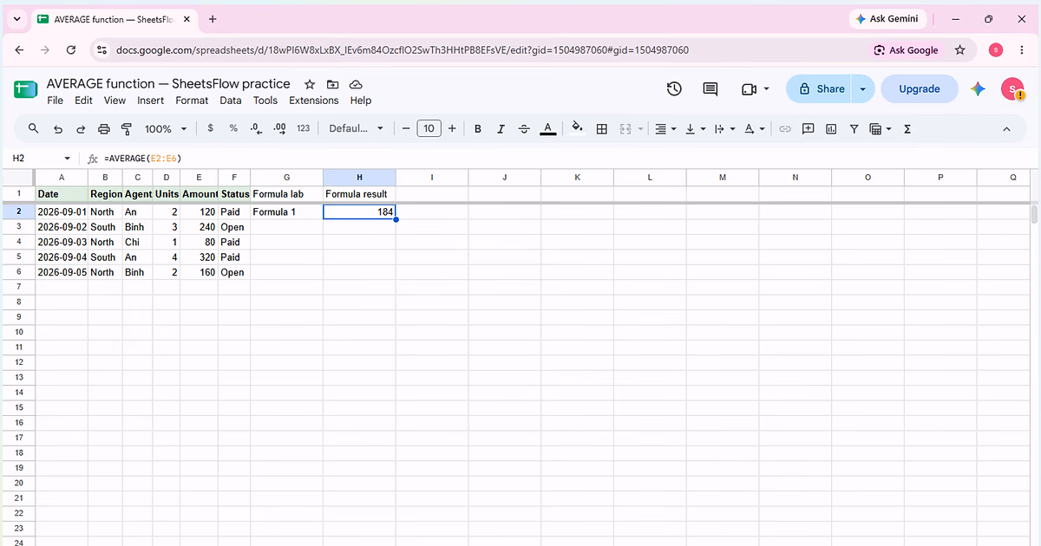Click Ask Google in address bar

[x=907, y=50]
